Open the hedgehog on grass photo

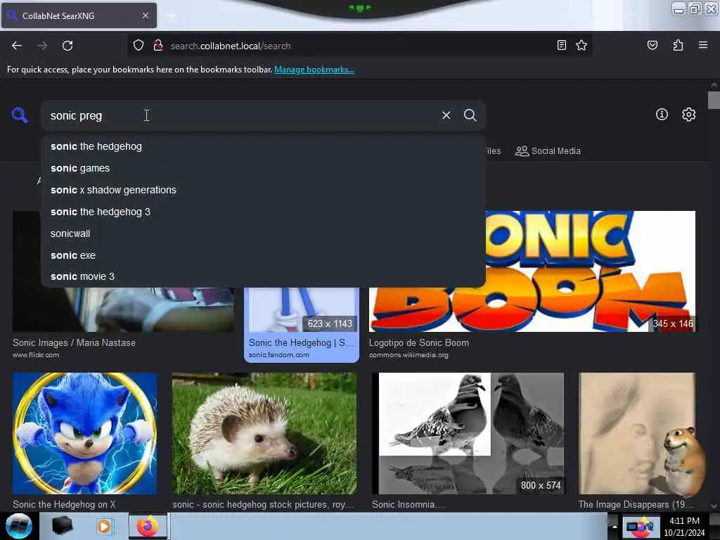(x=264, y=433)
